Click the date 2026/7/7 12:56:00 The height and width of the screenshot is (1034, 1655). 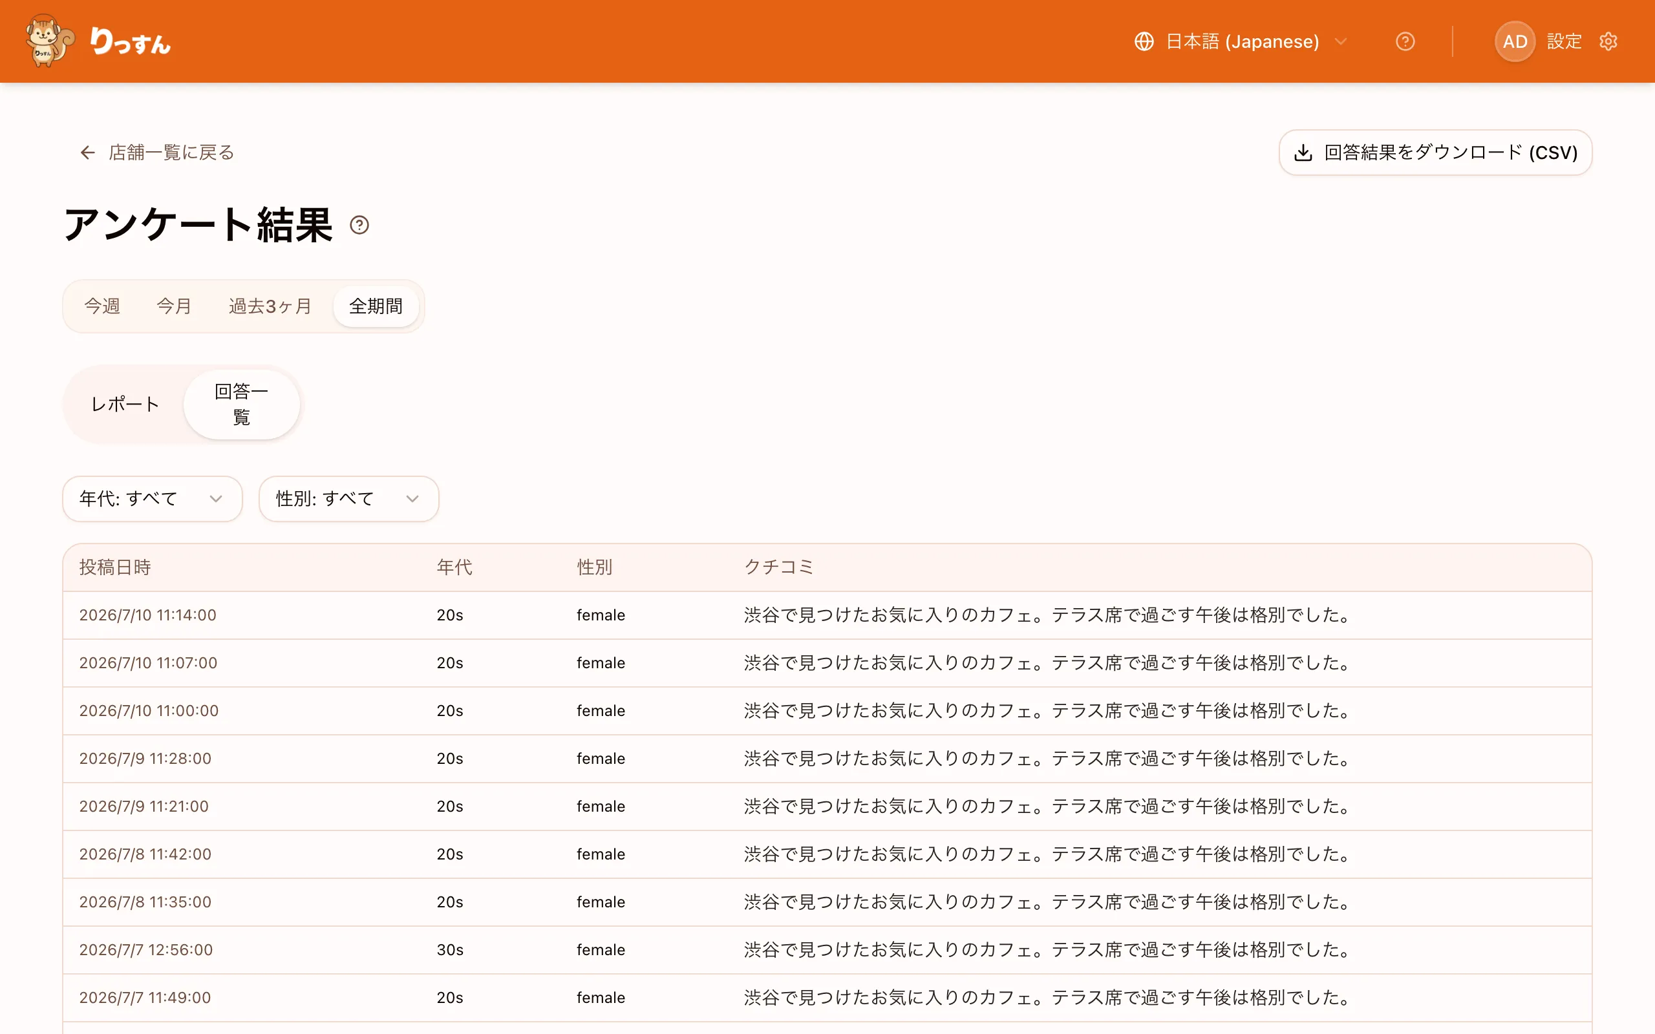[x=145, y=950]
